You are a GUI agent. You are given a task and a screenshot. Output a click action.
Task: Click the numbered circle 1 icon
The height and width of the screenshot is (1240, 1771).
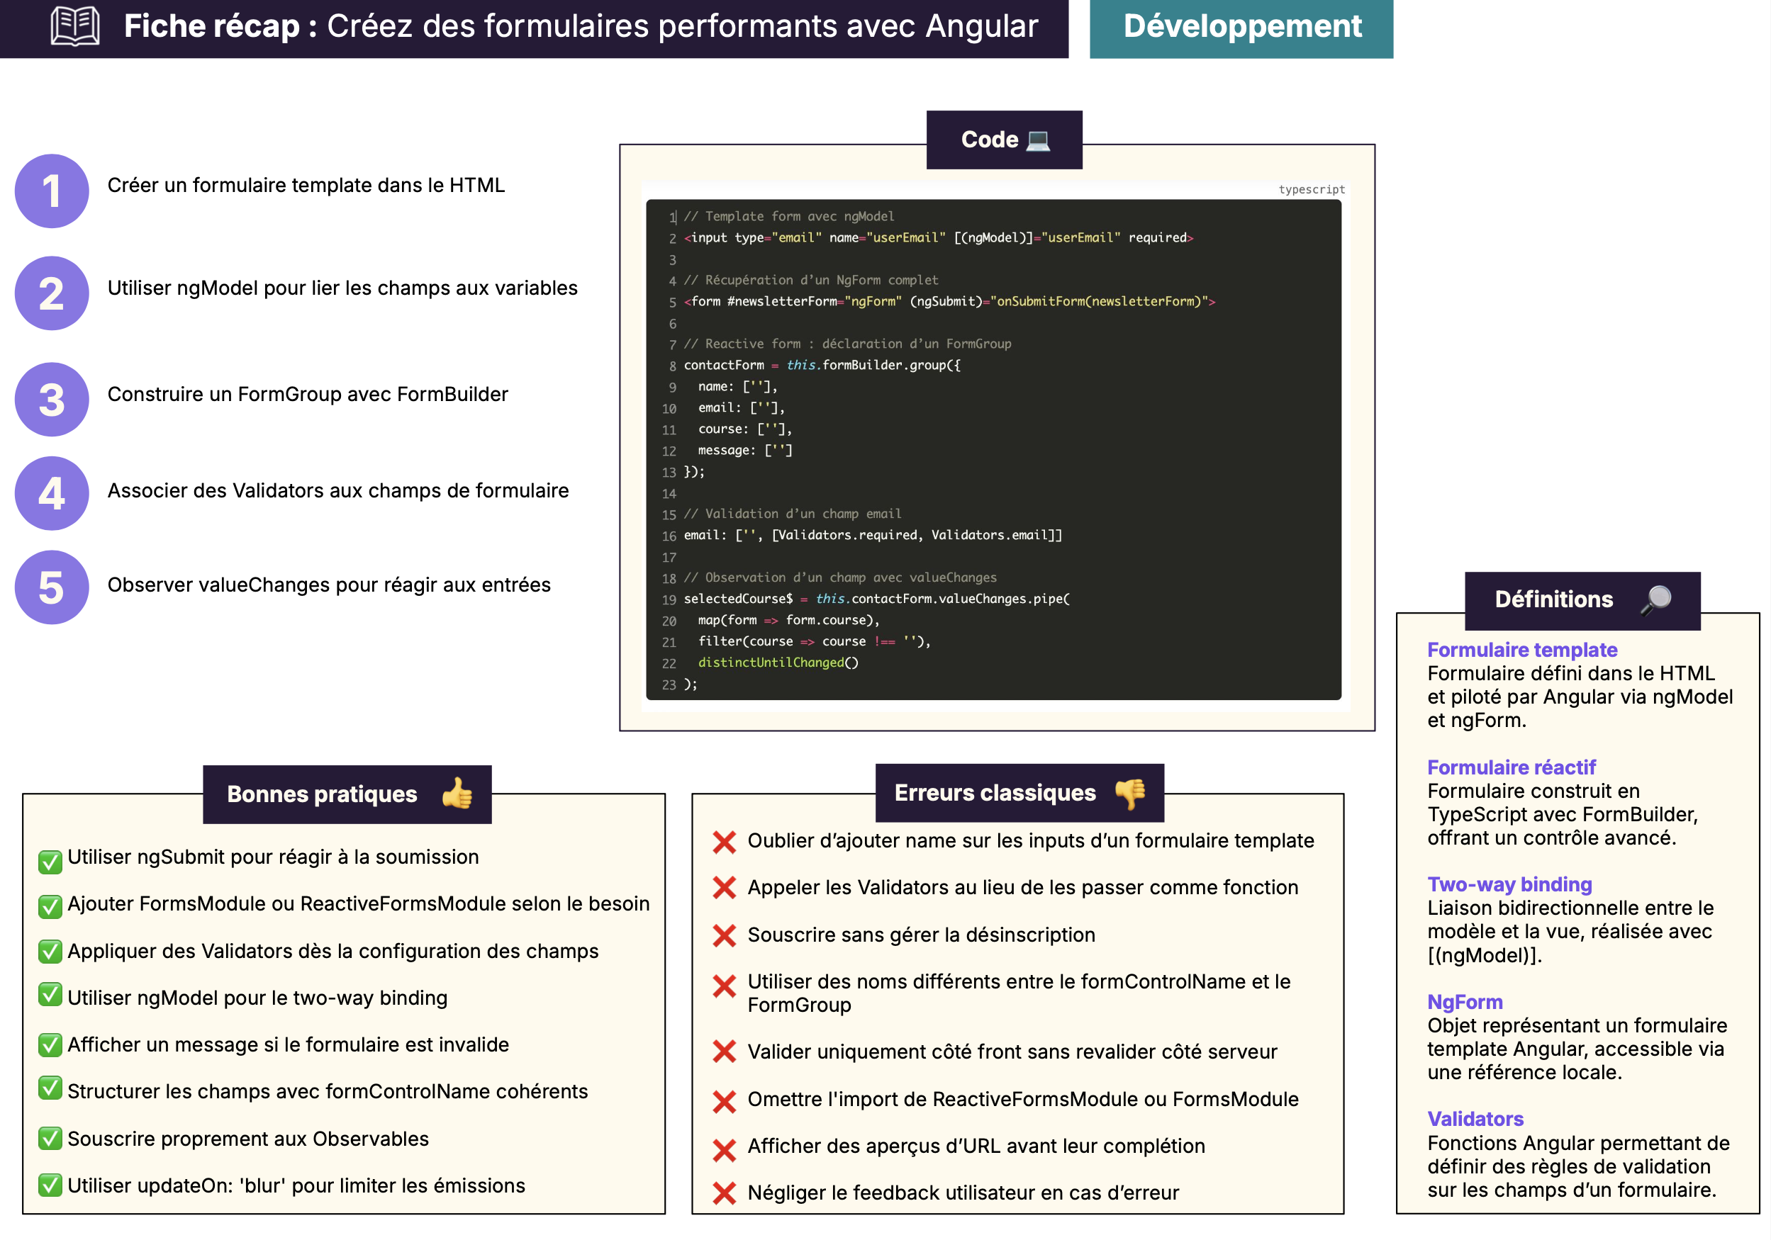(x=52, y=191)
